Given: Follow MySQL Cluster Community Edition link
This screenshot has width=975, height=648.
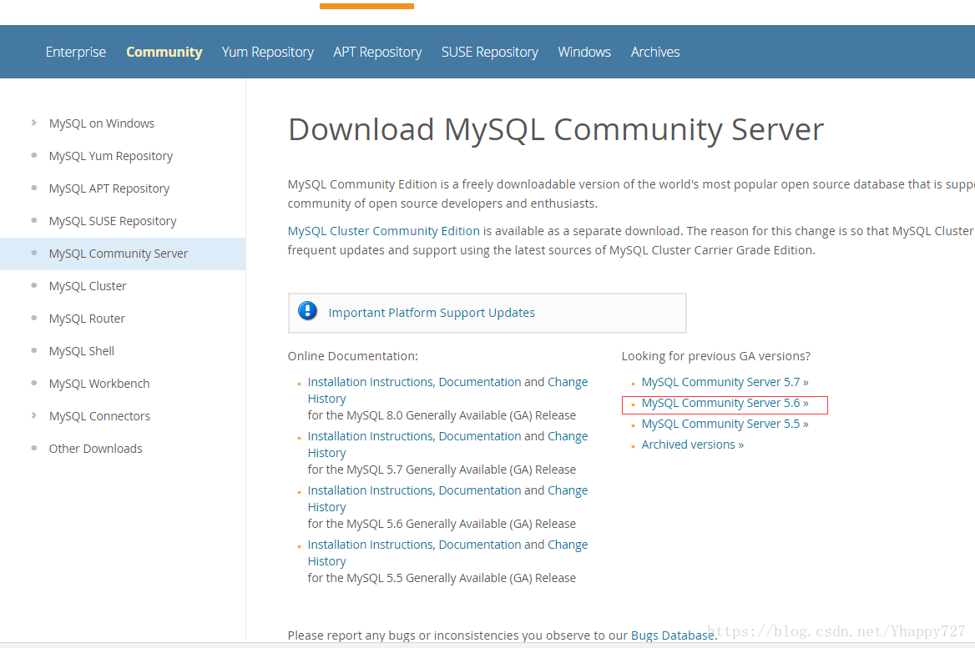Looking at the screenshot, I should click(384, 231).
